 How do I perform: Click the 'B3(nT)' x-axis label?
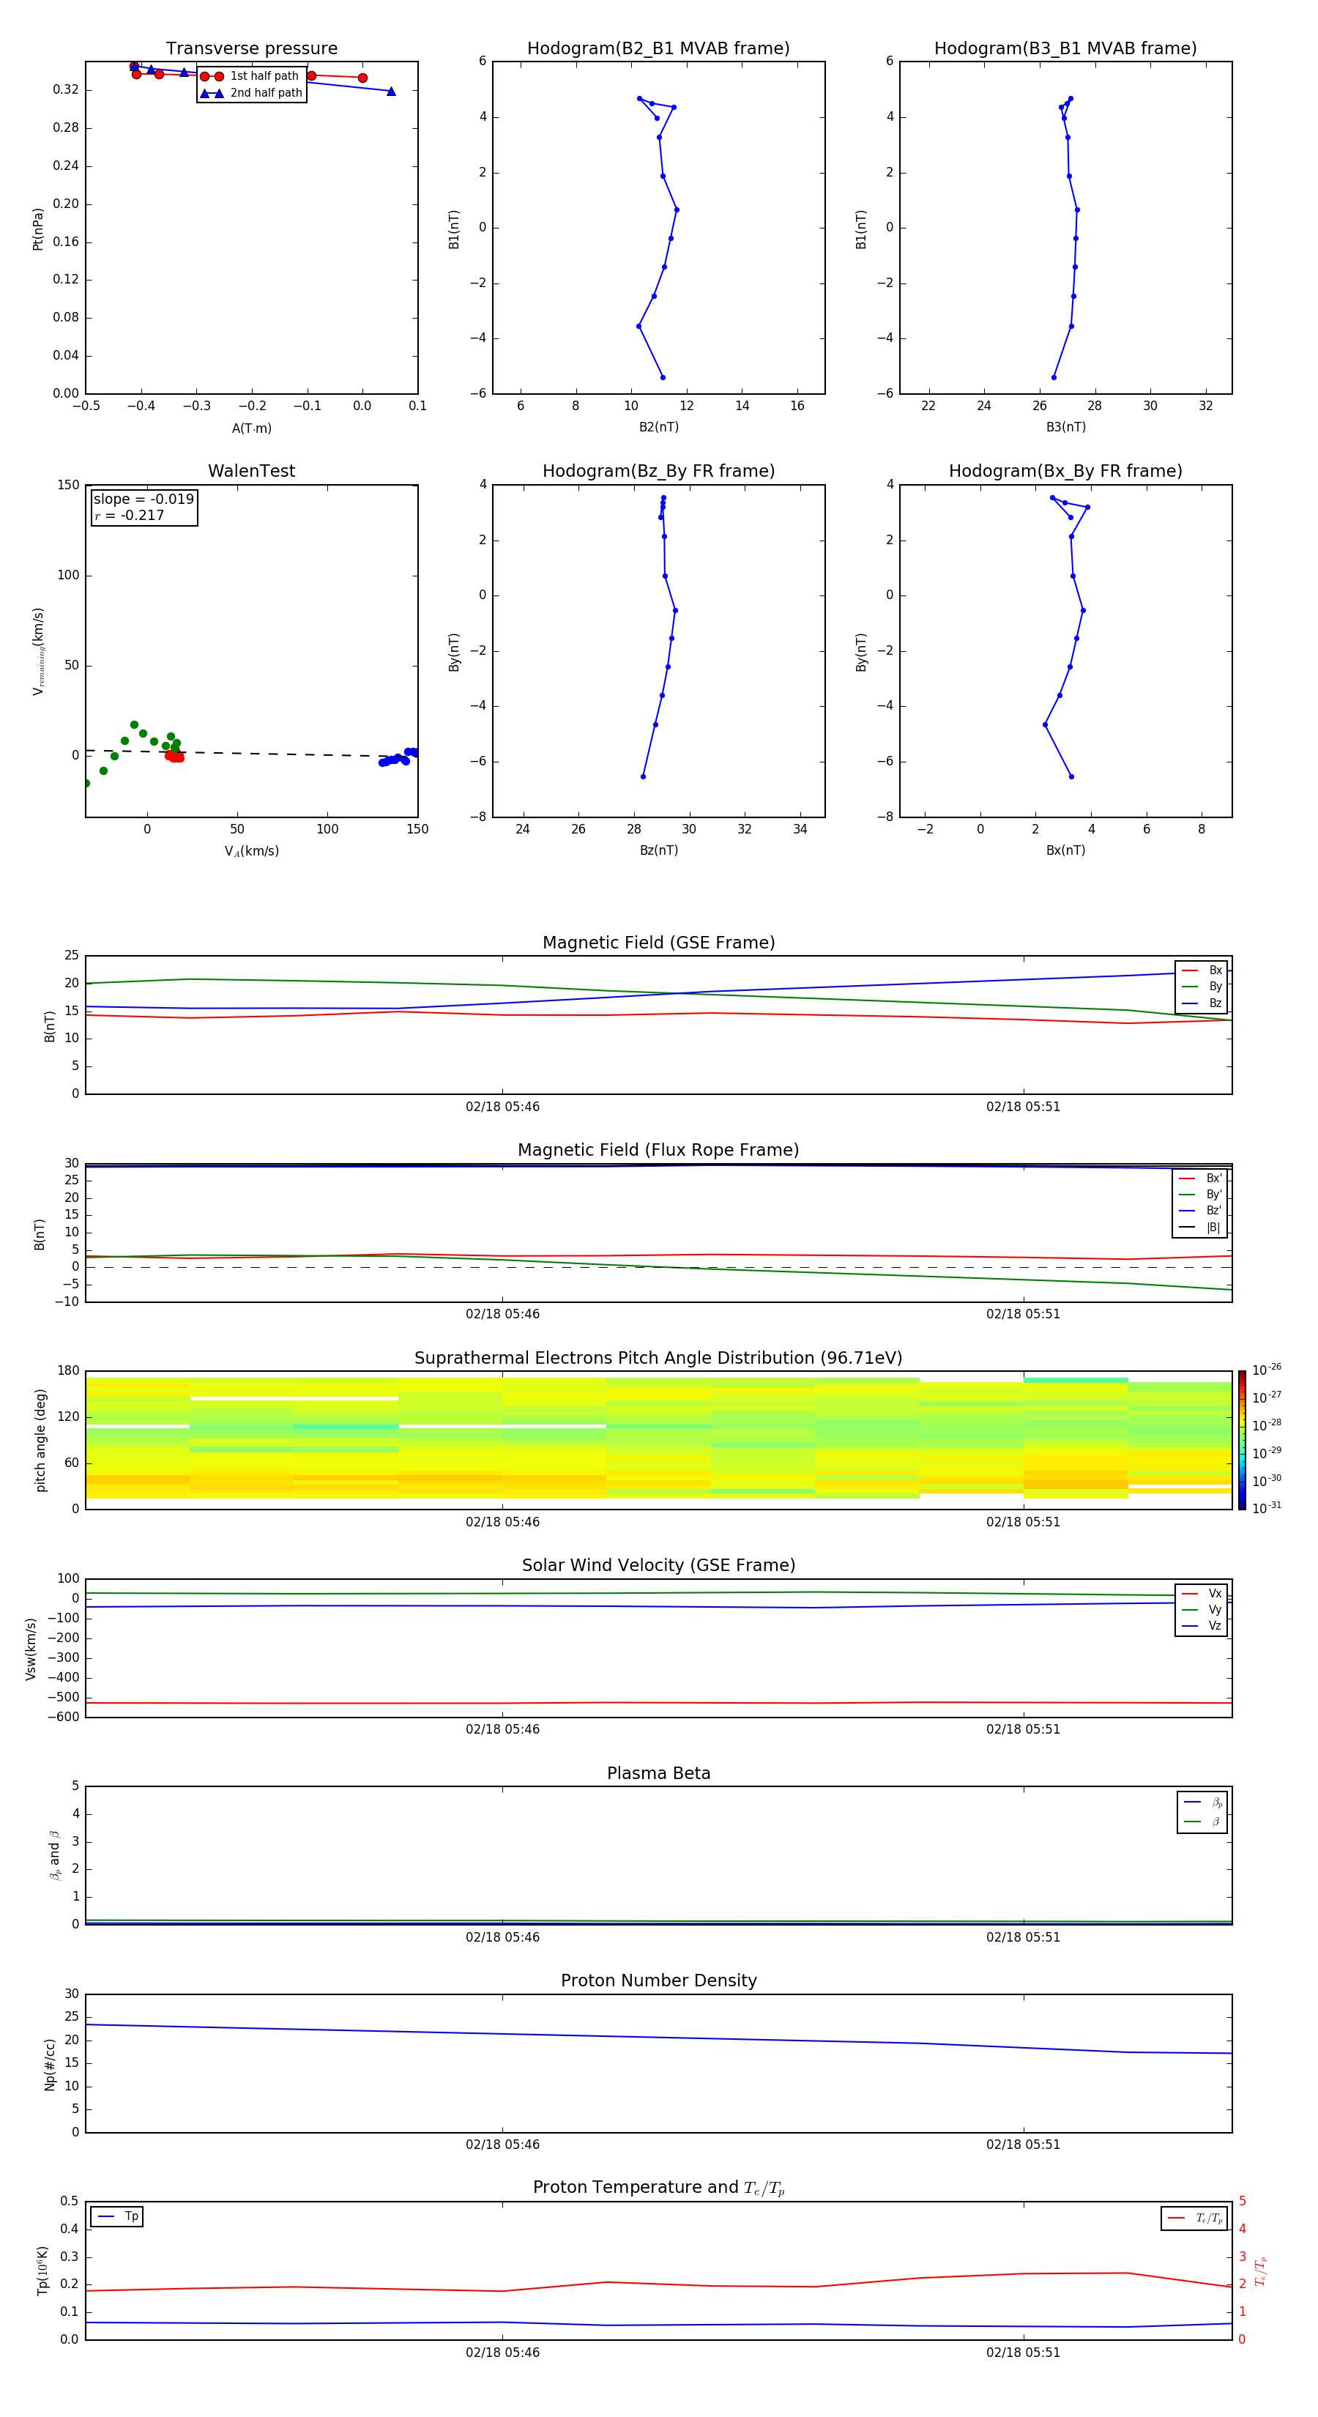(1065, 427)
